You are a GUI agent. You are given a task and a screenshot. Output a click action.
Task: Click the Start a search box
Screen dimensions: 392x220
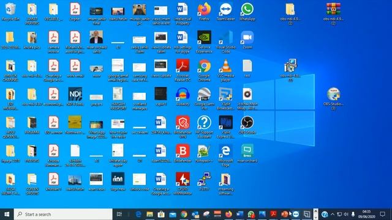(x=63, y=215)
